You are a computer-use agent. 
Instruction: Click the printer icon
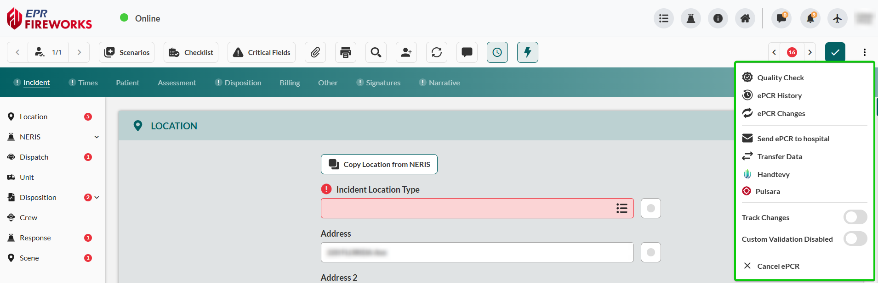pyautogui.click(x=346, y=52)
